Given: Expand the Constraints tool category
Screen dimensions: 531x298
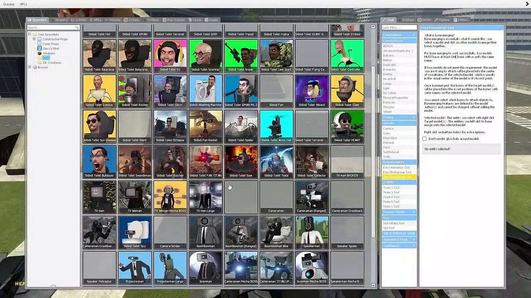Looking at the screenshot, I should (x=399, y=35).
